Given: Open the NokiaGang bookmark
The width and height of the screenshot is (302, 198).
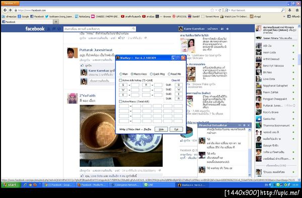Looking at the screenshot, I should click(83, 17).
